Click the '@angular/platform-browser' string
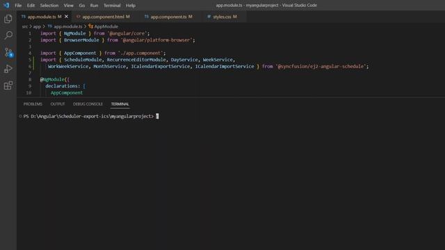This screenshot has width=445, height=250. tap(156, 40)
